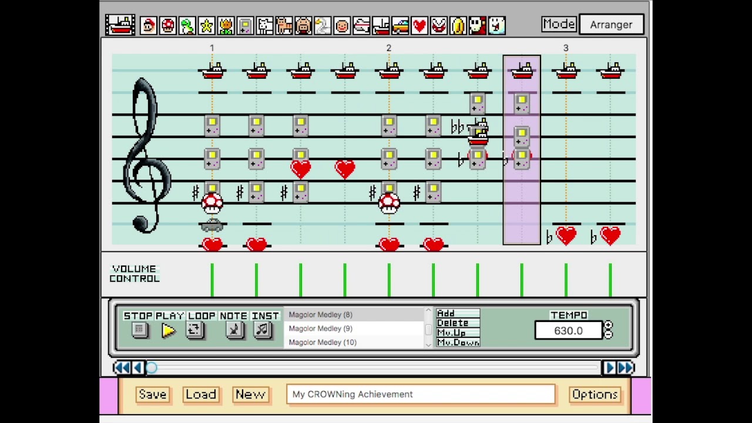Click Mv.Up to move song up
752x423 pixels.
[x=458, y=333]
